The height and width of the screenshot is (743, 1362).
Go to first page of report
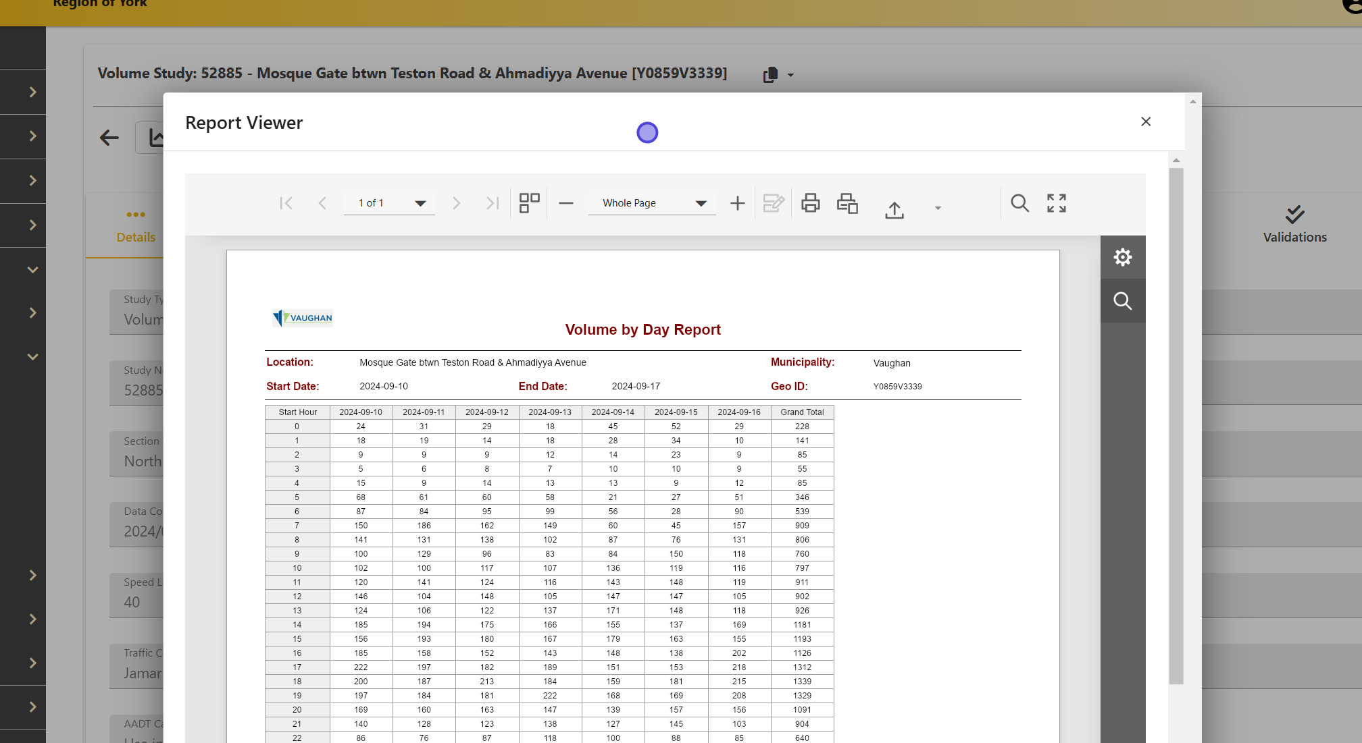tap(286, 203)
